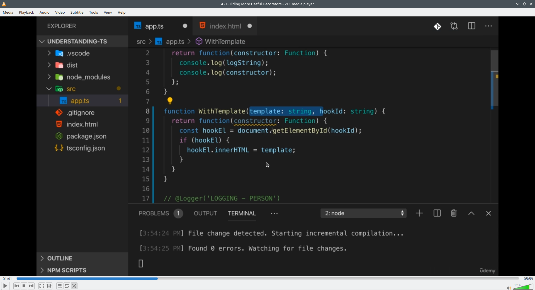The height and width of the screenshot is (290, 535).
Task: Open the Subtitle menu
Action: tap(77, 13)
